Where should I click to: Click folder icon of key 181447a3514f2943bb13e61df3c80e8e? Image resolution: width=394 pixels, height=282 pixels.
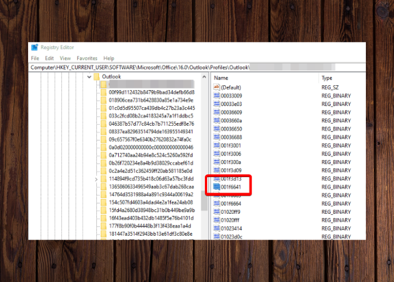pos(104,233)
